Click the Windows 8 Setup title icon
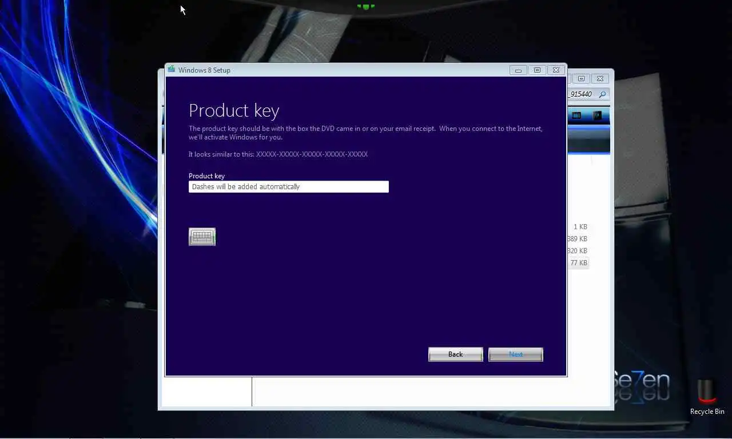732x439 pixels. [x=171, y=70]
